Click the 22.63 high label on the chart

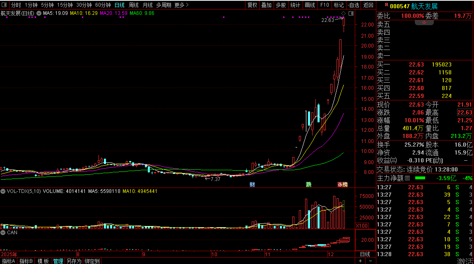click(x=327, y=20)
